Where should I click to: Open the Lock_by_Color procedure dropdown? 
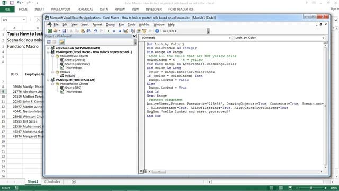pyautogui.click(x=280, y=38)
